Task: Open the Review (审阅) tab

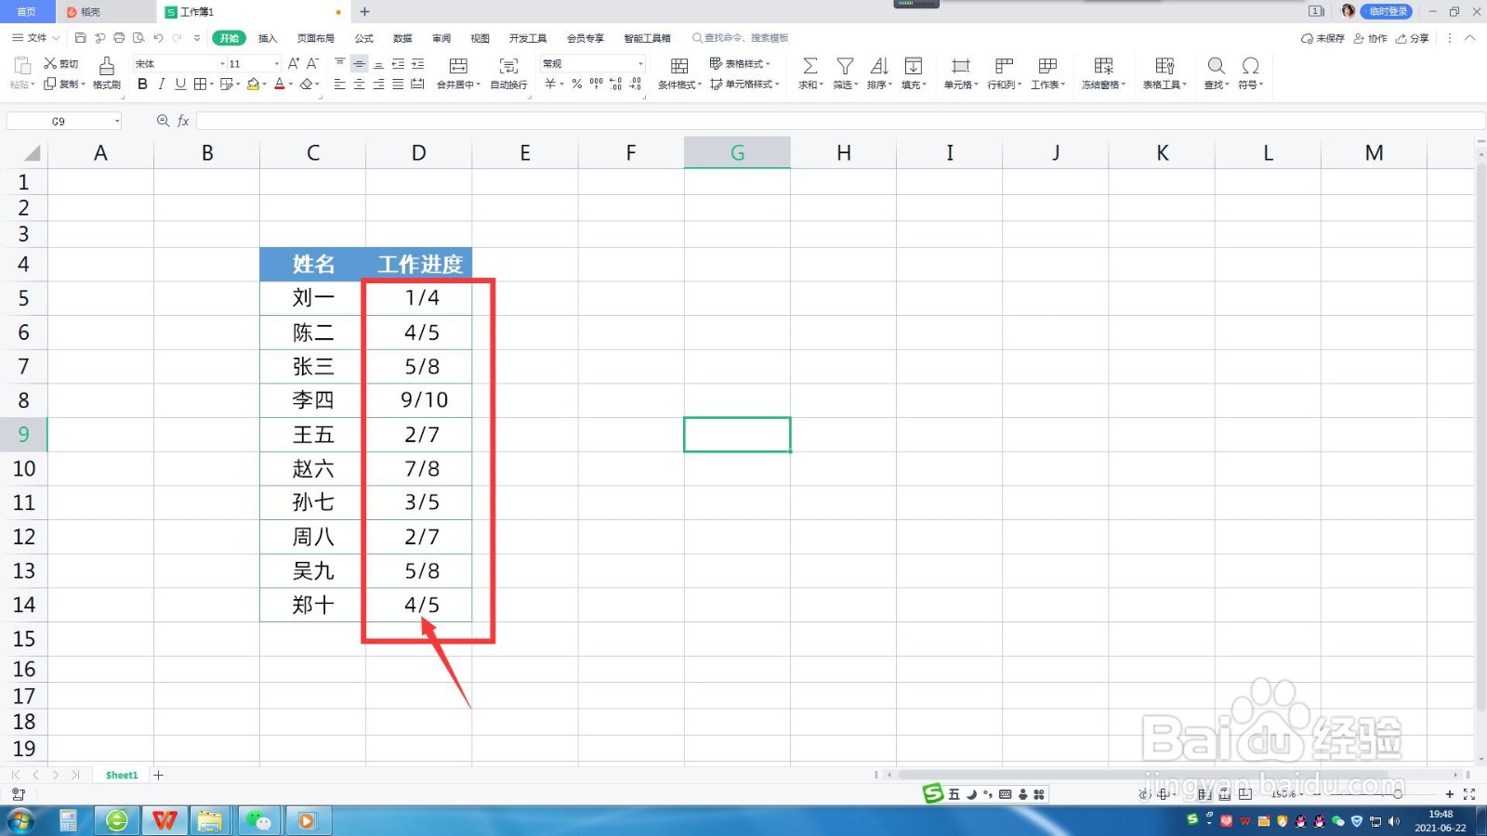Action: (x=441, y=38)
